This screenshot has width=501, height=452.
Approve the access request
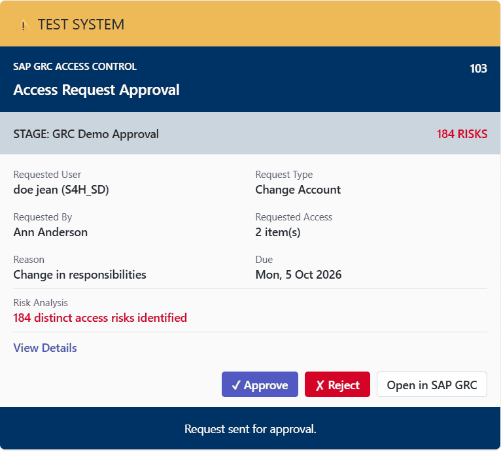[260, 385]
